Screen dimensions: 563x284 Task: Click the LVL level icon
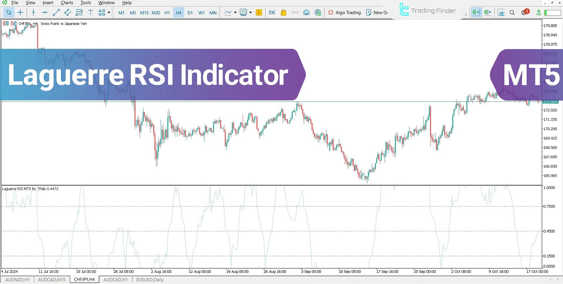coord(539,13)
